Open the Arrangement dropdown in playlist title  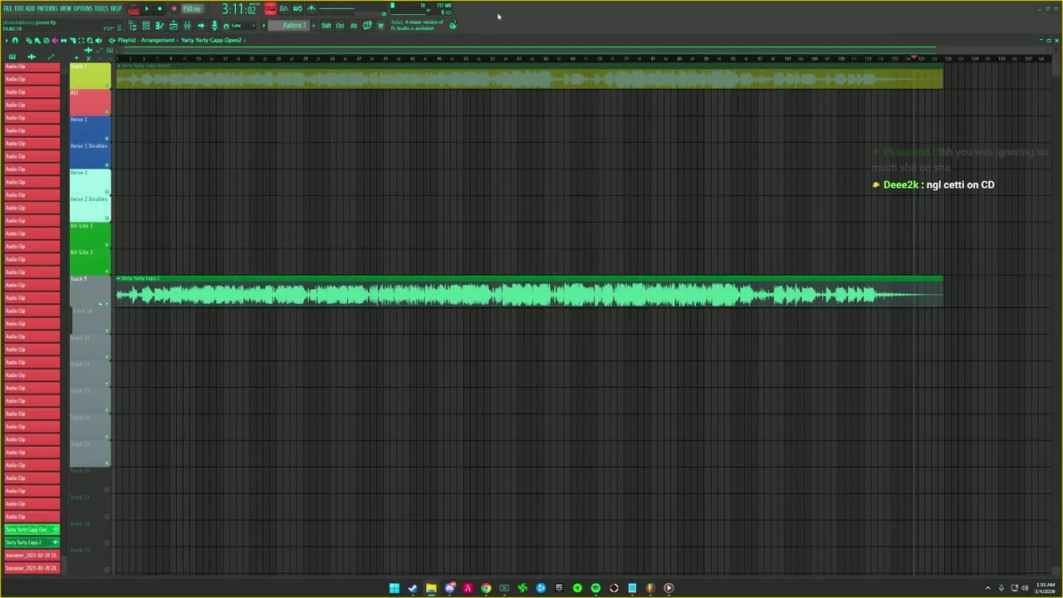tap(158, 40)
